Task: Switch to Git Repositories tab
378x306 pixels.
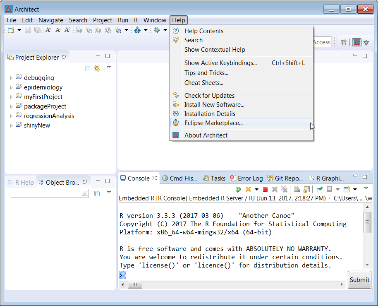Action: (285, 178)
